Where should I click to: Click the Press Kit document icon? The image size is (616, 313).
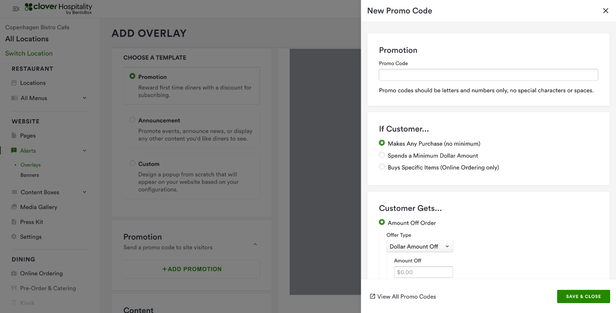pos(14,222)
